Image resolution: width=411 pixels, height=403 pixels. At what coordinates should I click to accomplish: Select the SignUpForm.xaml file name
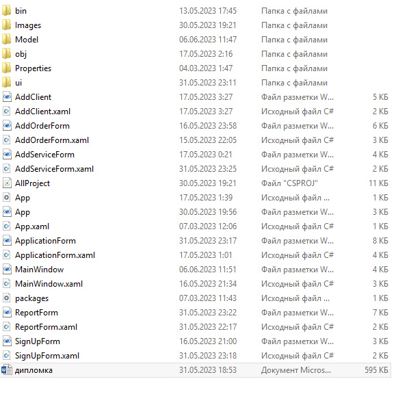click(x=47, y=356)
